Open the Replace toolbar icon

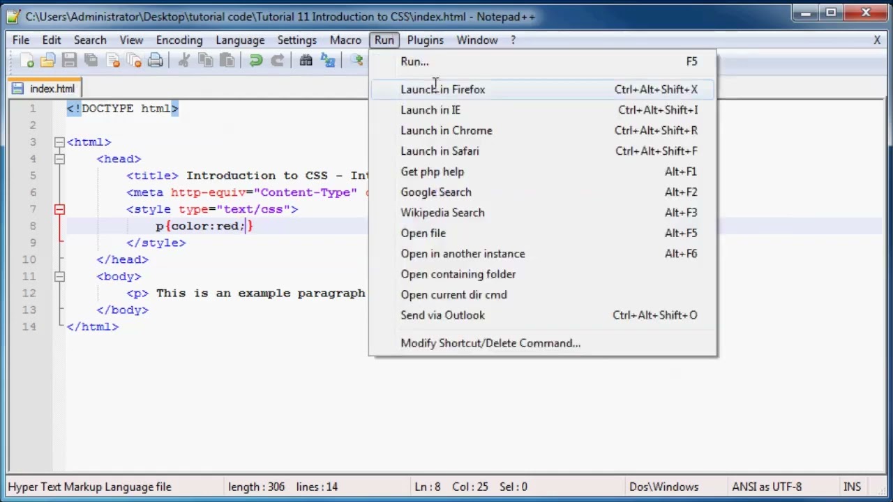pyautogui.click(x=327, y=61)
